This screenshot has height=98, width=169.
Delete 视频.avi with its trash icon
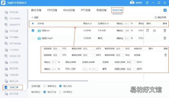coord(165,31)
